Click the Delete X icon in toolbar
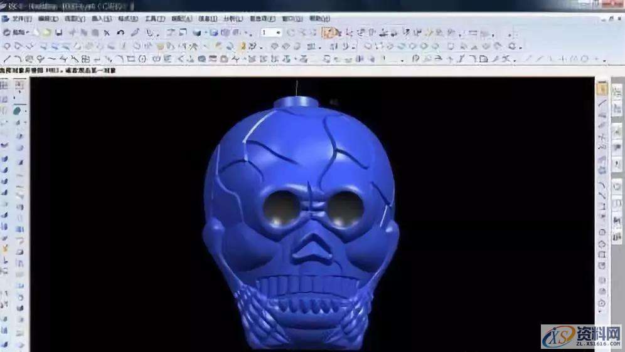The image size is (625, 352). [107, 33]
